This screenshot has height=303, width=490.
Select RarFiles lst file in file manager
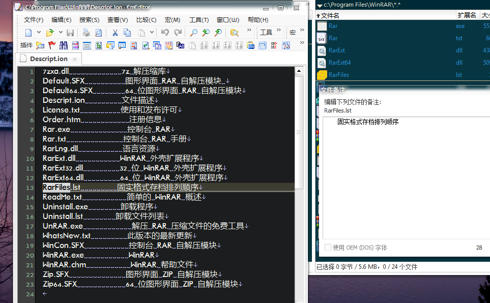click(403, 75)
